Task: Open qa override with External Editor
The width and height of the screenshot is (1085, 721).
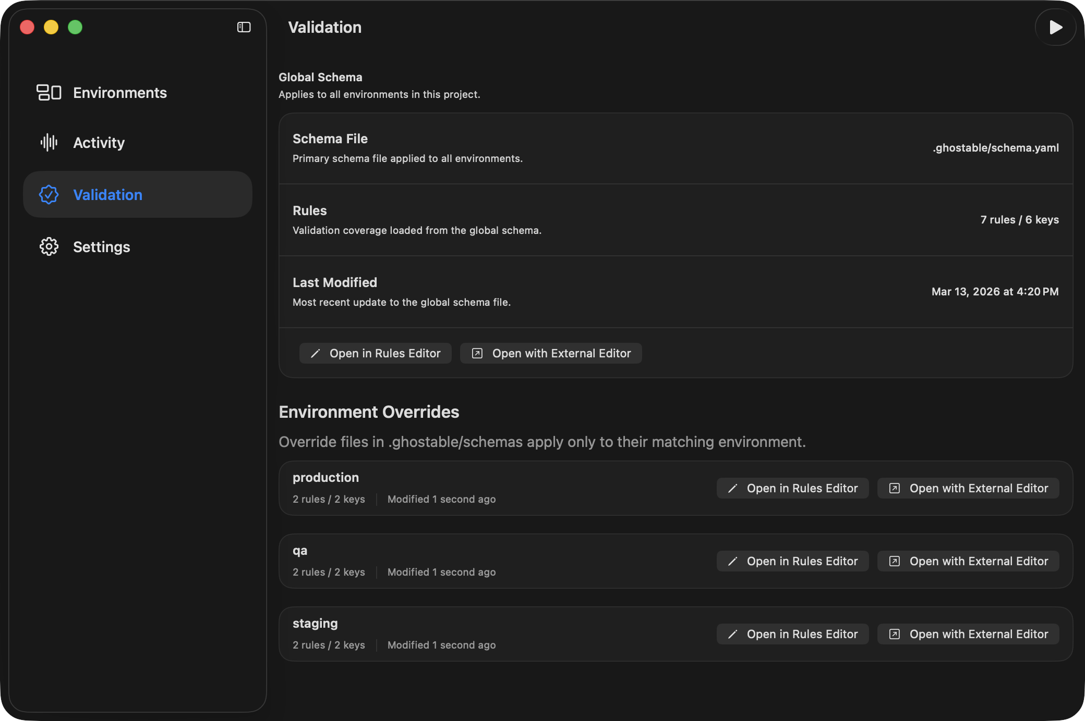Action: pyautogui.click(x=968, y=561)
